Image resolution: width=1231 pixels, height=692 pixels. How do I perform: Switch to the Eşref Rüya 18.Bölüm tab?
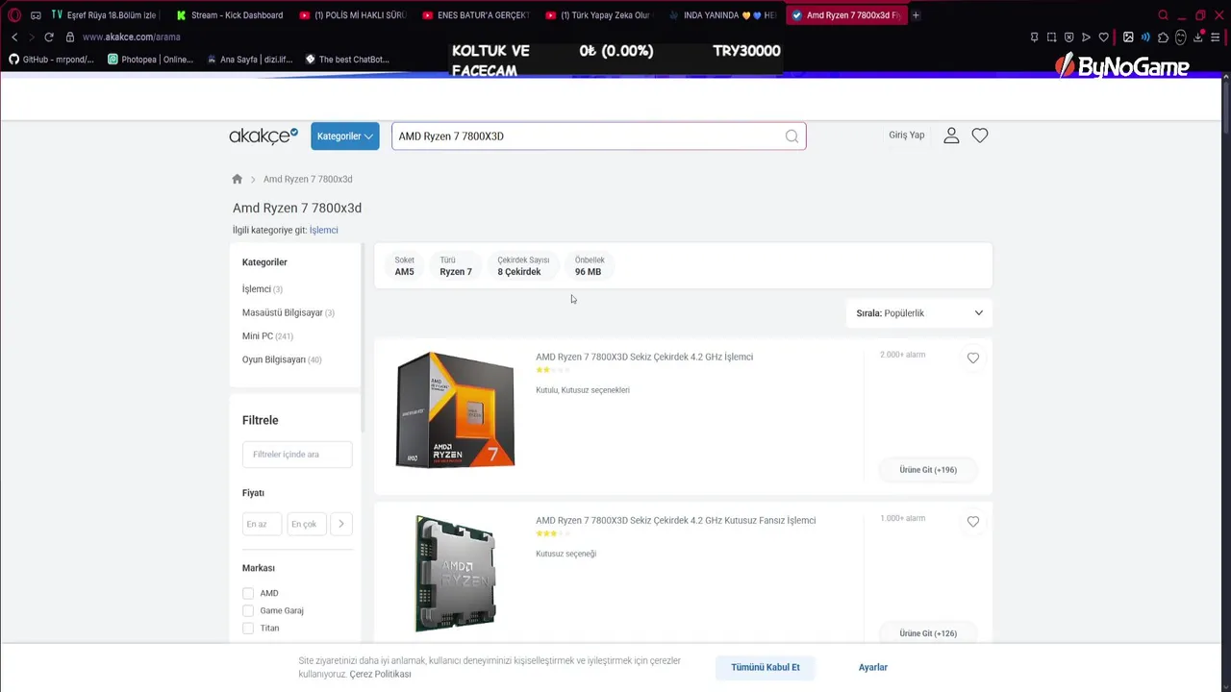coord(104,15)
